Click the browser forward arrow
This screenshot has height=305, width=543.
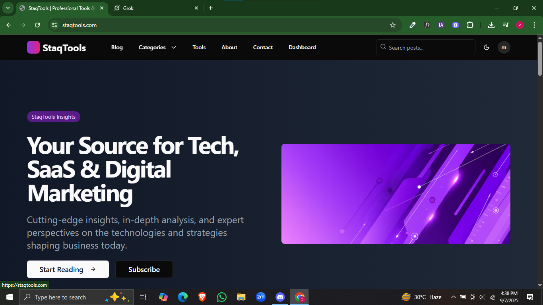click(23, 25)
